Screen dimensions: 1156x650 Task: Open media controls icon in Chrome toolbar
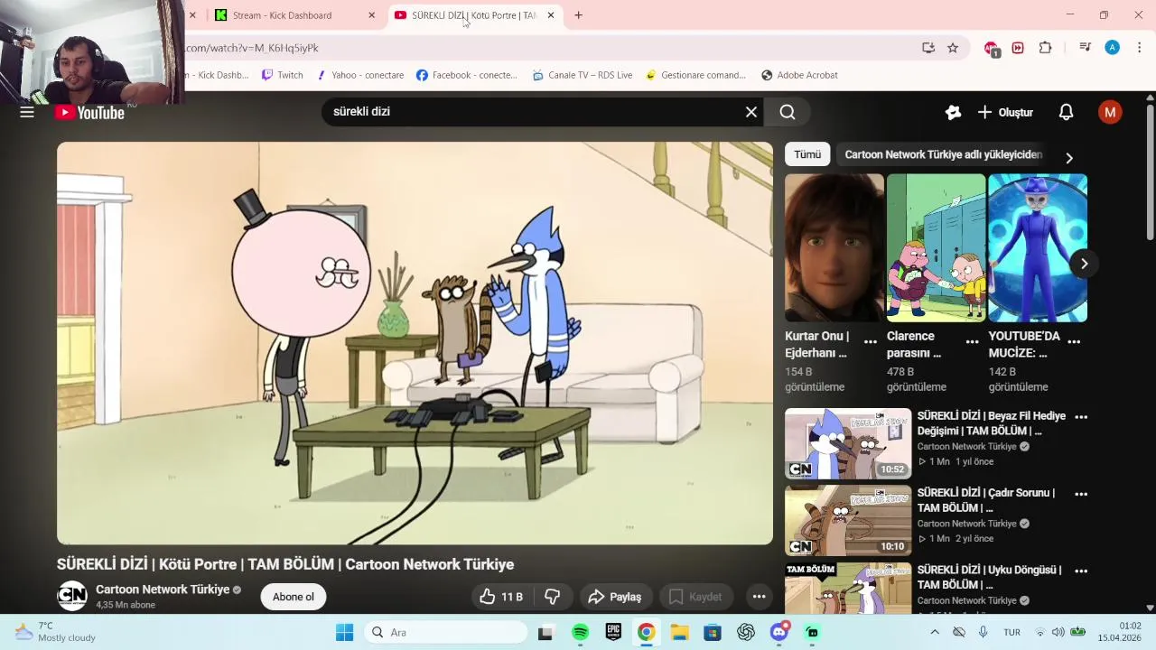(1086, 48)
